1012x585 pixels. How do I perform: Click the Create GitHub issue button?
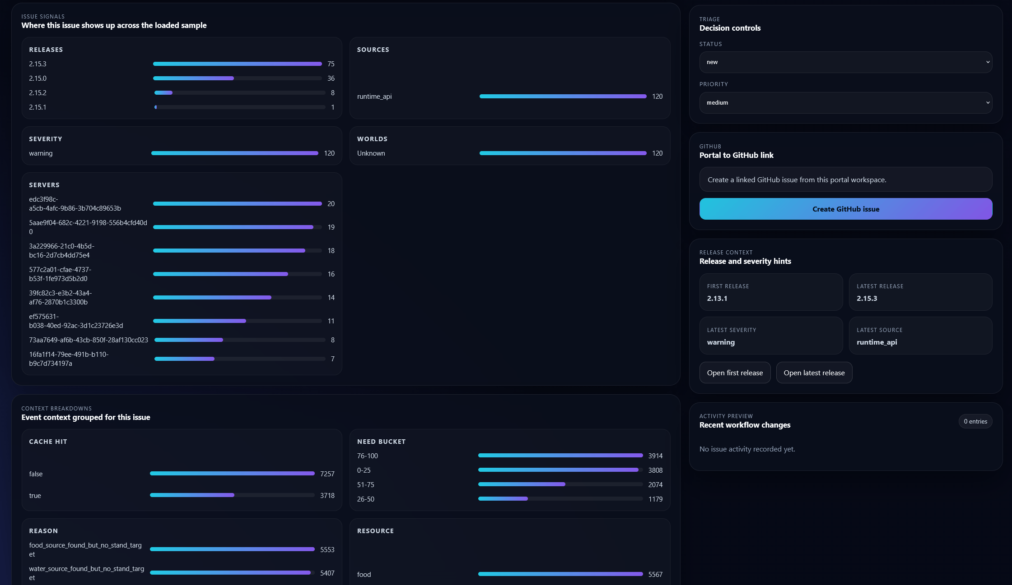pos(845,209)
